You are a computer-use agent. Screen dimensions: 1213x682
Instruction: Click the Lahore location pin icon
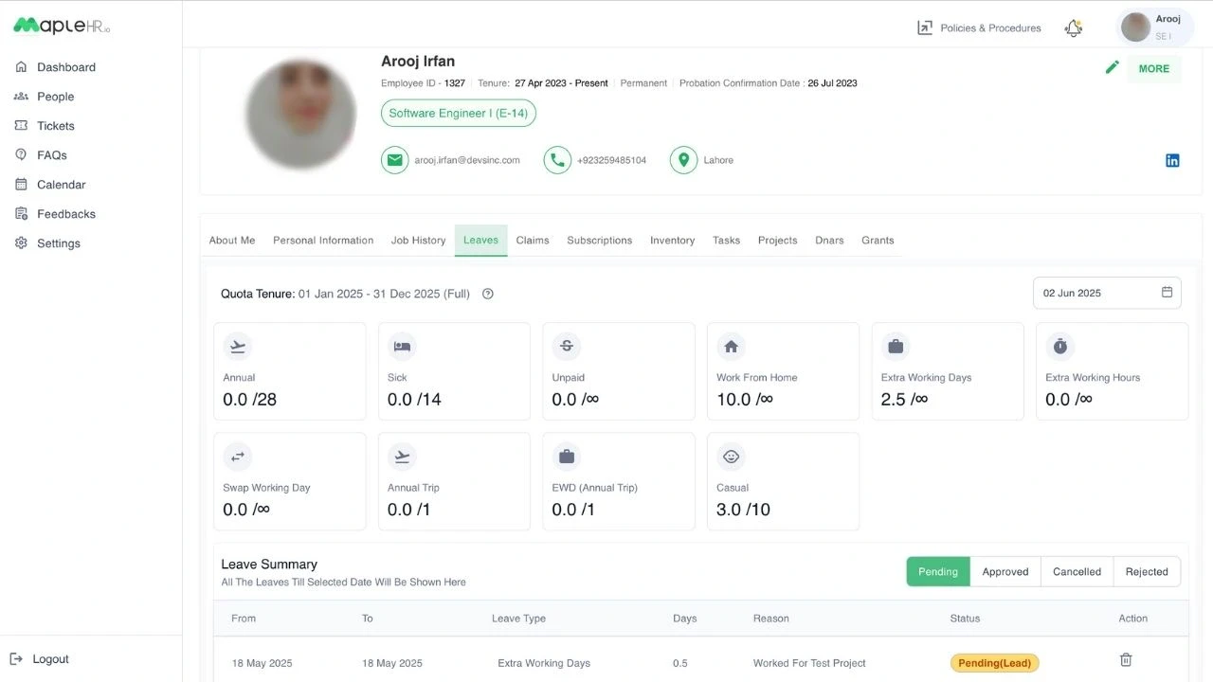coord(683,160)
